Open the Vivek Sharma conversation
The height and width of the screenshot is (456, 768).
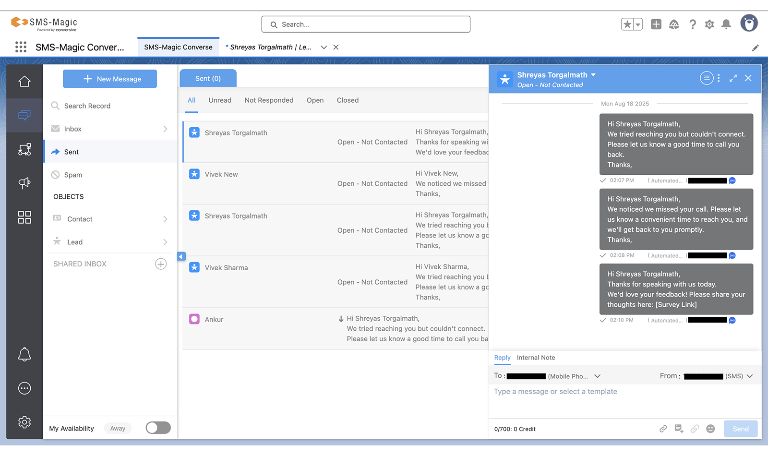[x=336, y=282]
